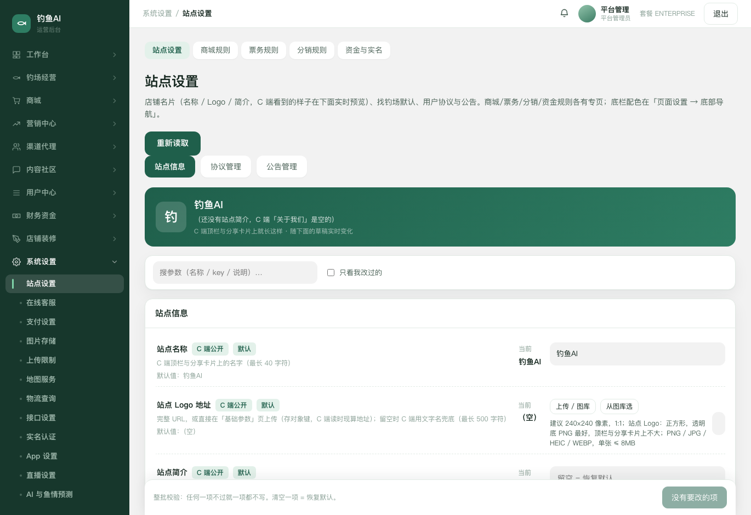Click the 钓场经营 fish icon
This screenshot has height=515, width=751.
16,78
